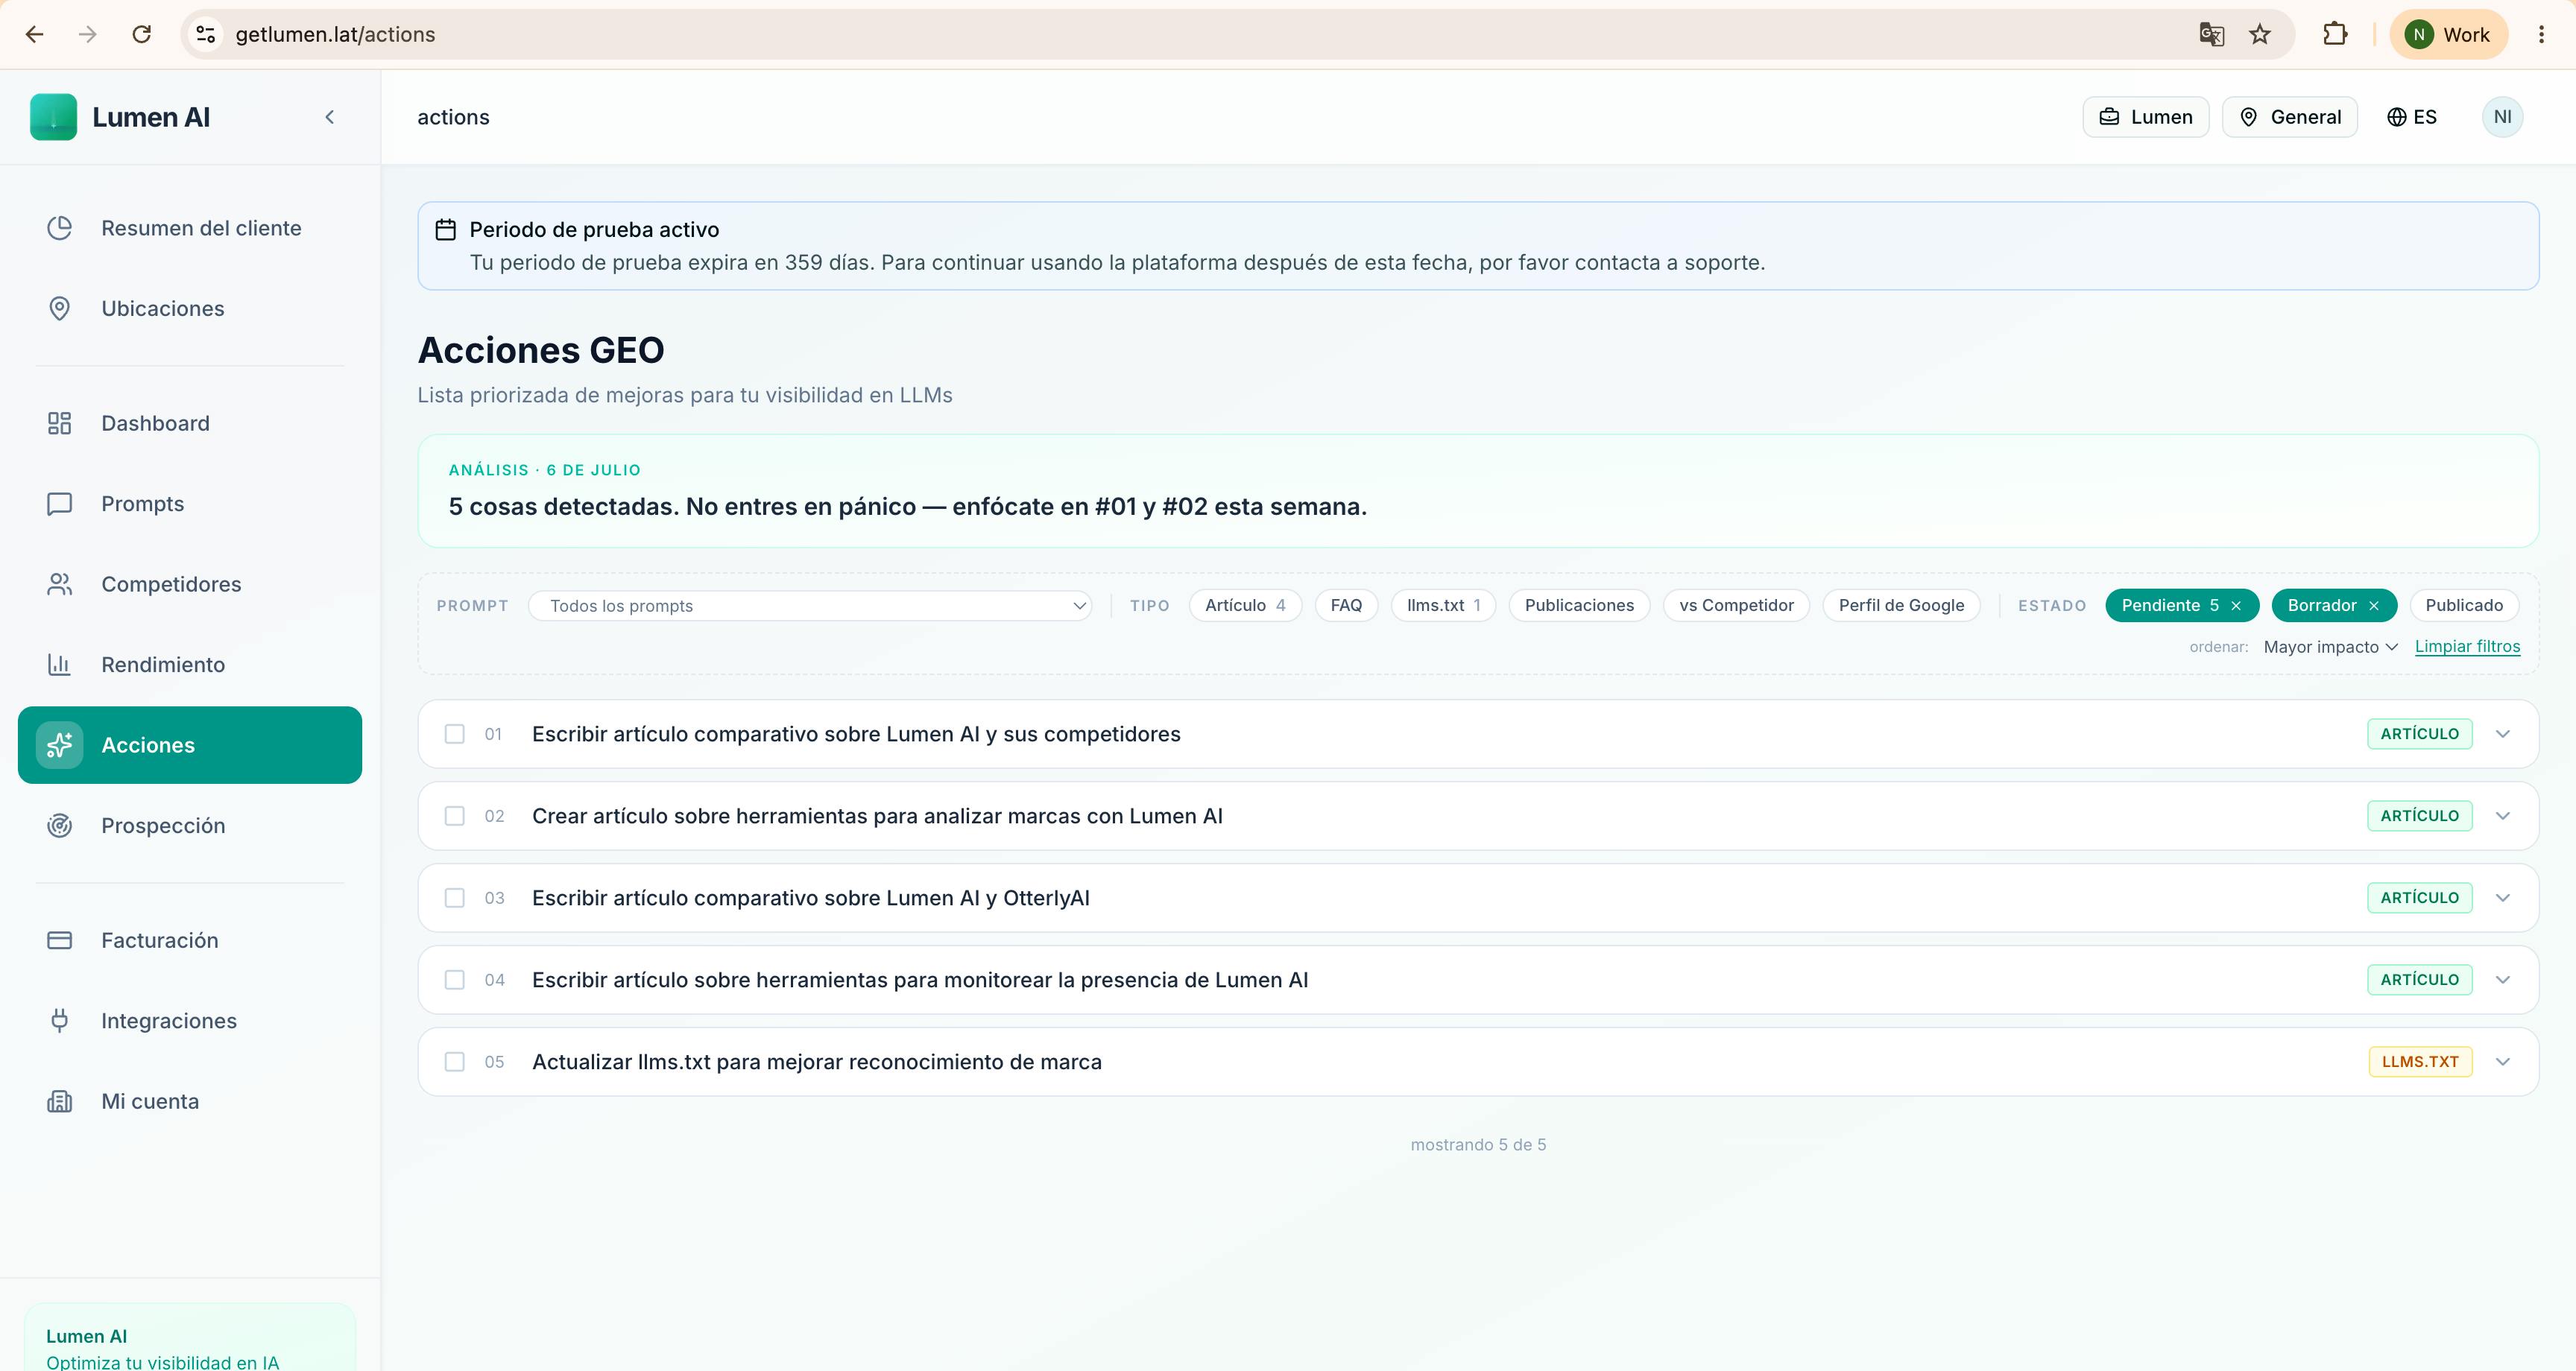Open the browser extensions puzzle icon
Image resolution: width=2576 pixels, height=1371 pixels.
(2335, 34)
